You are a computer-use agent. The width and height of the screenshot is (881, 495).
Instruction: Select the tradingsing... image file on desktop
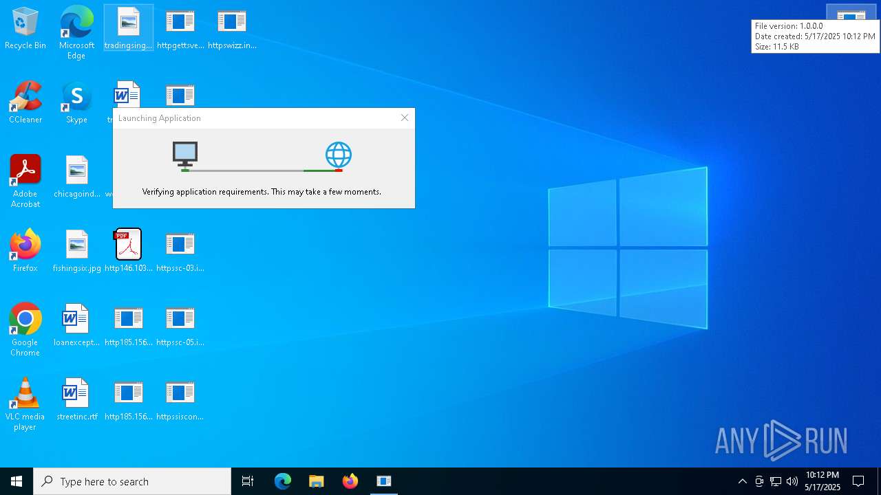point(128,29)
